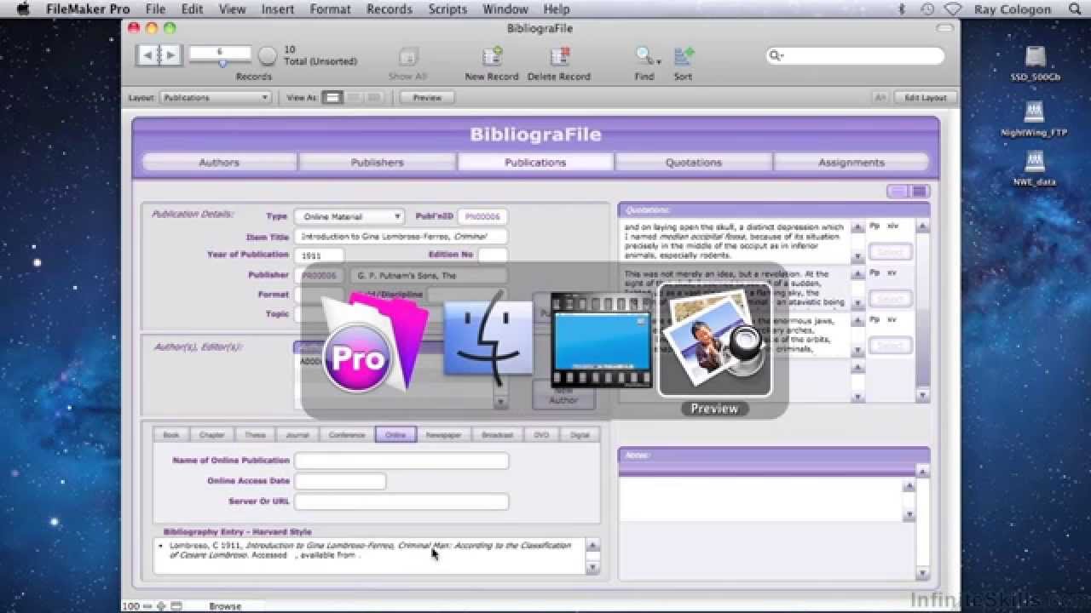Select compact layout toggle above Quotations
Screen dimensions: 1091x613
point(898,192)
